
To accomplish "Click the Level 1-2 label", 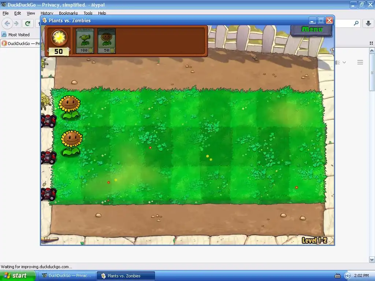I will coord(314,240).
